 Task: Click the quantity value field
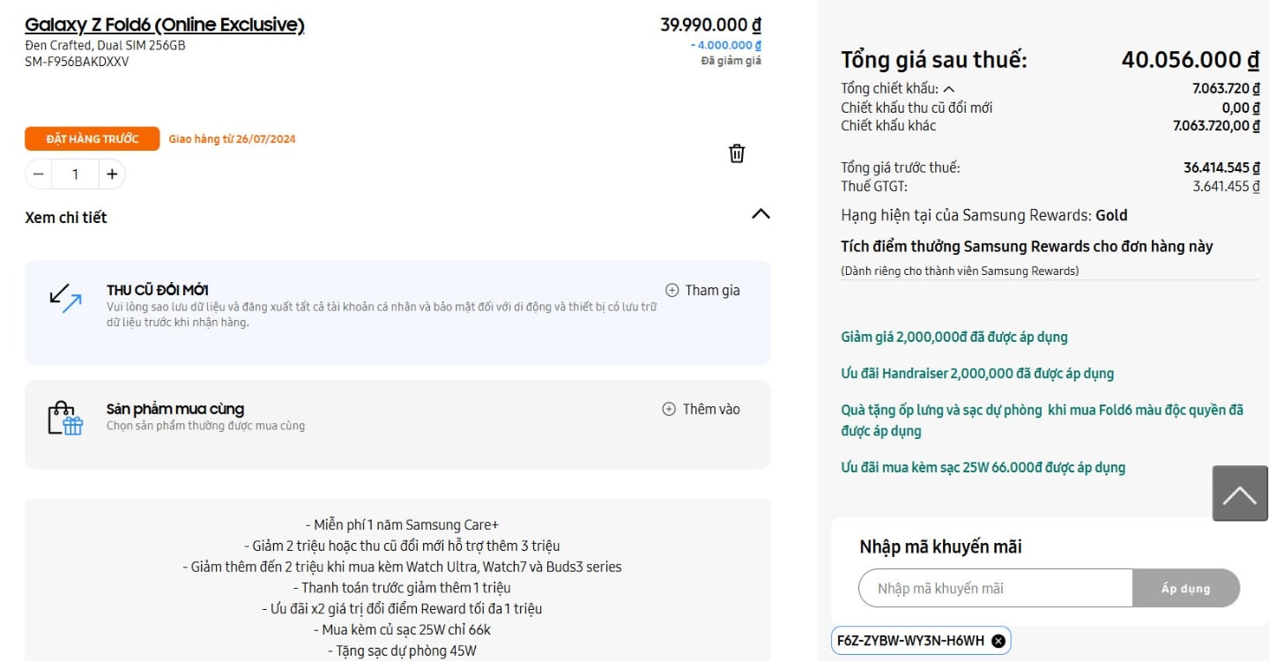(75, 175)
